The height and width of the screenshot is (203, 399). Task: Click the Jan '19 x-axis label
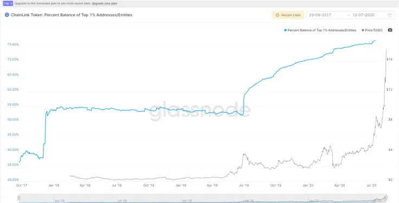pos(181,186)
